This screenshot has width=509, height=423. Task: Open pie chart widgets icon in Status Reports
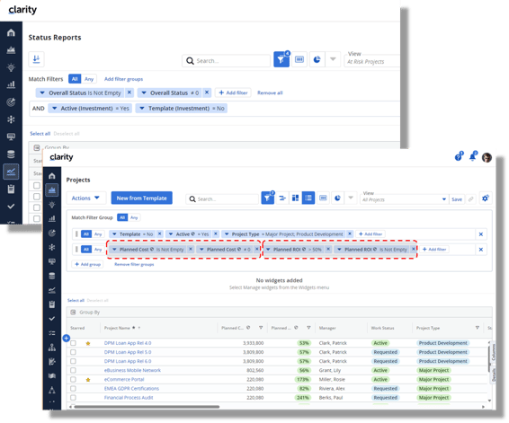click(x=317, y=59)
